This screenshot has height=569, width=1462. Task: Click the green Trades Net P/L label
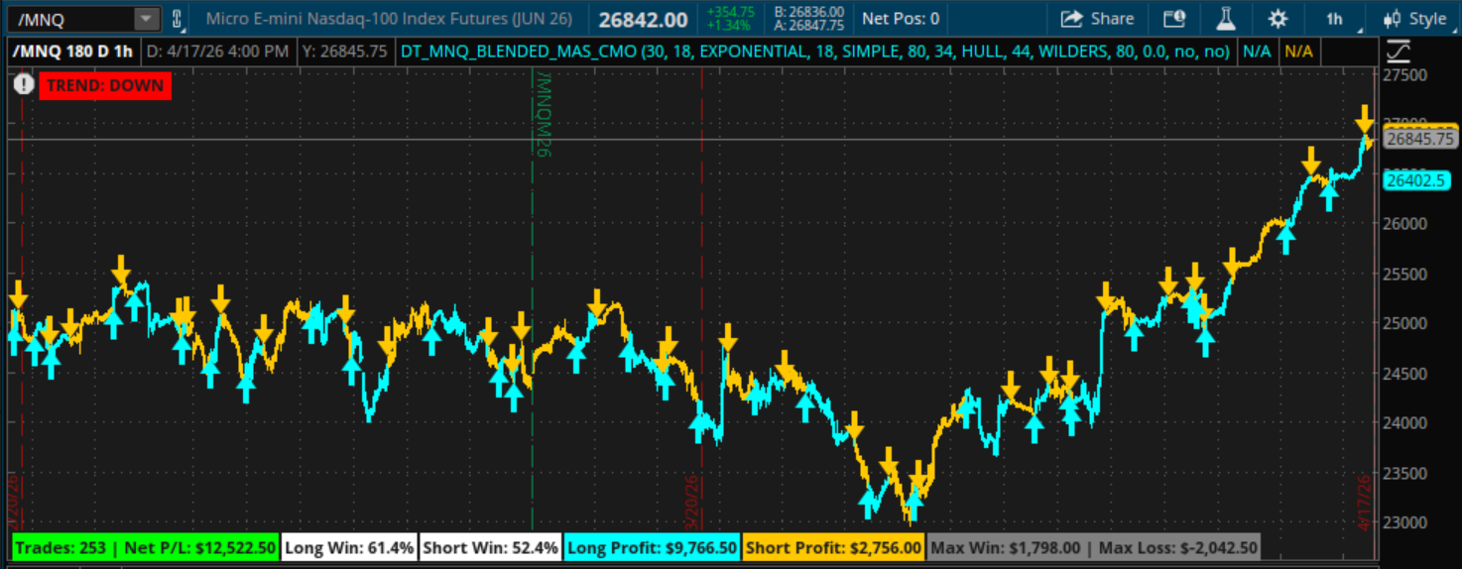coord(145,547)
